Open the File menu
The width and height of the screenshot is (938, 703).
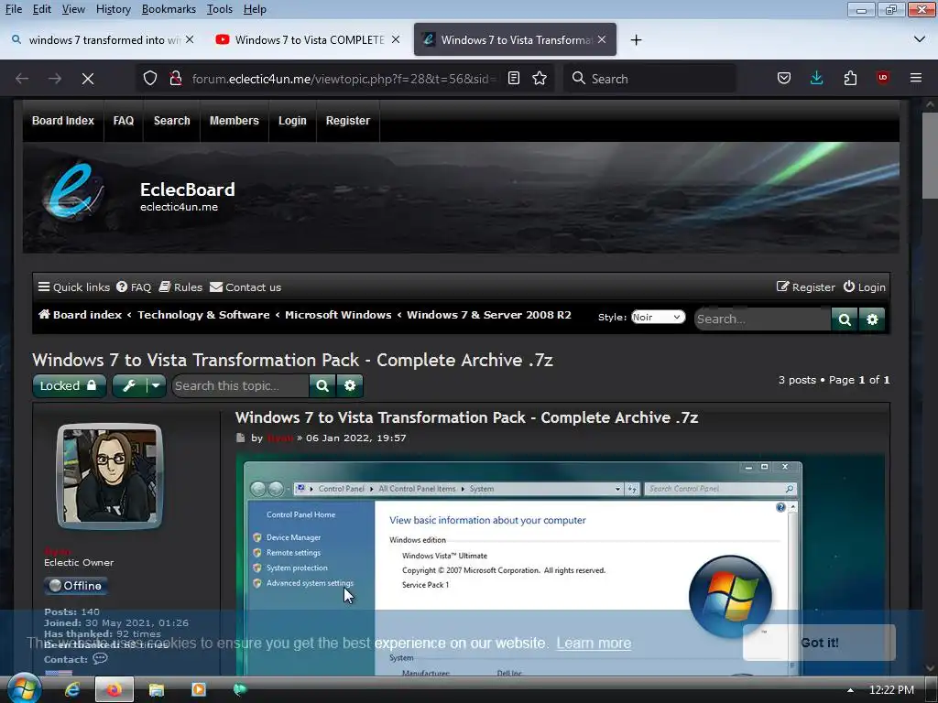13,9
